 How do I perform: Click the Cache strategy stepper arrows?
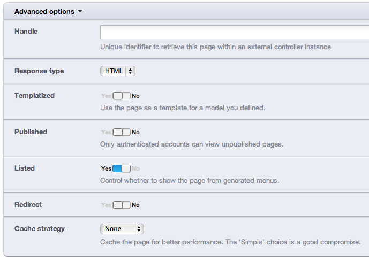pyautogui.click(x=139, y=229)
